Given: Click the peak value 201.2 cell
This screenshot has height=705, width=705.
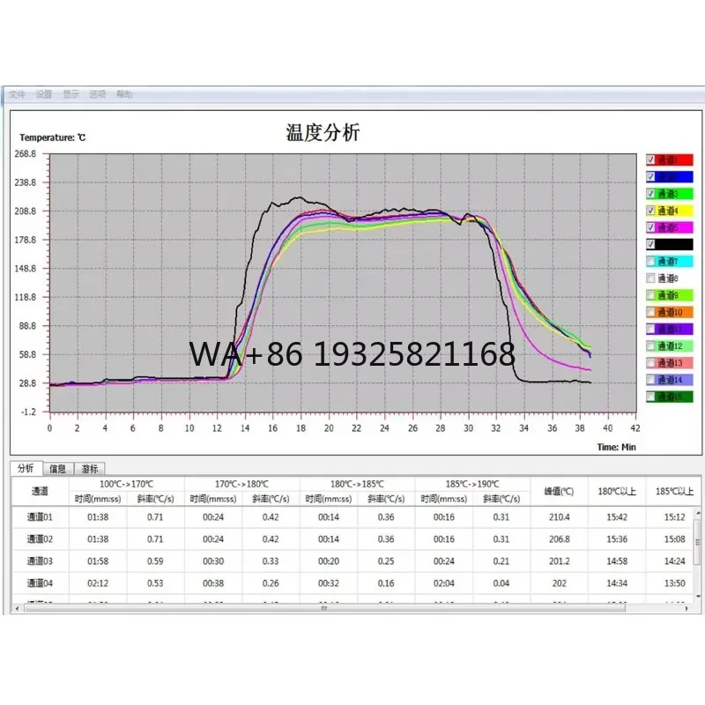Looking at the screenshot, I should tap(559, 561).
